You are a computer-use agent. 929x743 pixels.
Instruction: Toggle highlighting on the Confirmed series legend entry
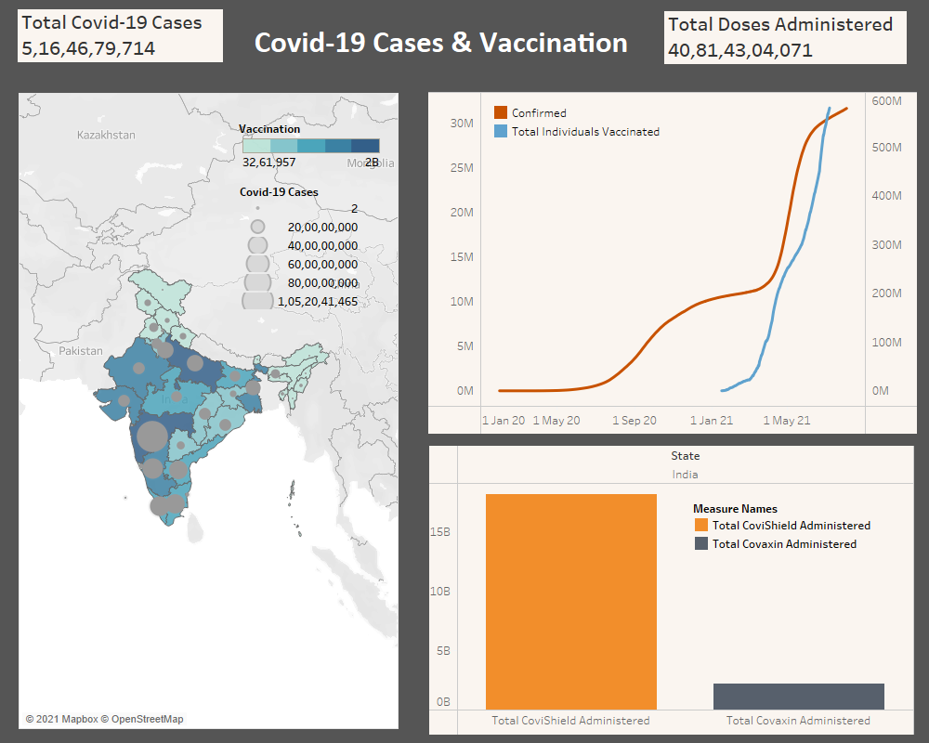[x=534, y=112]
